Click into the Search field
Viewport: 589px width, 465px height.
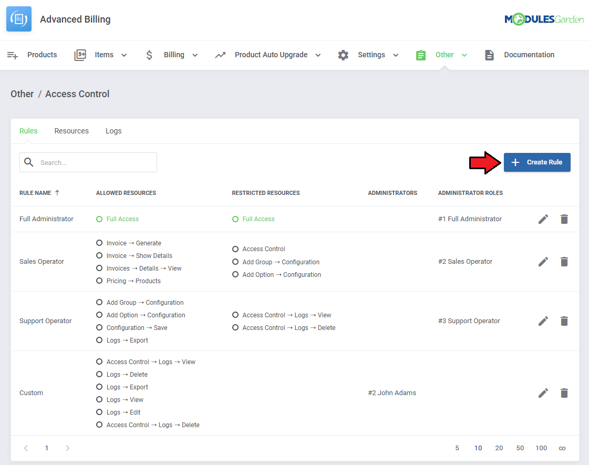[x=88, y=162]
